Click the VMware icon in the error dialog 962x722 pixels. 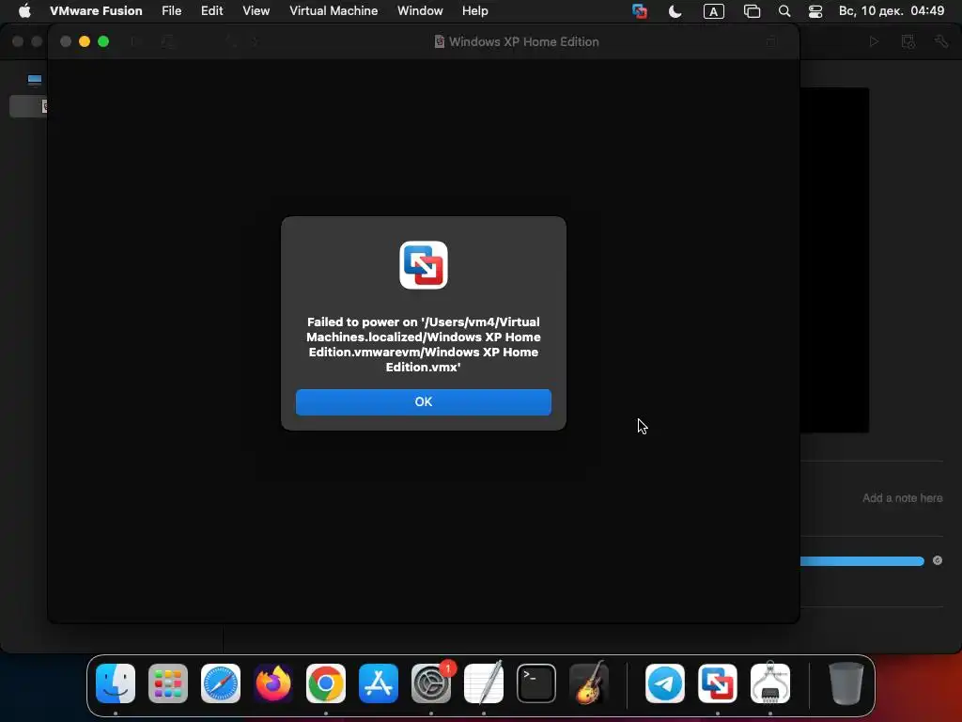pyautogui.click(x=424, y=264)
